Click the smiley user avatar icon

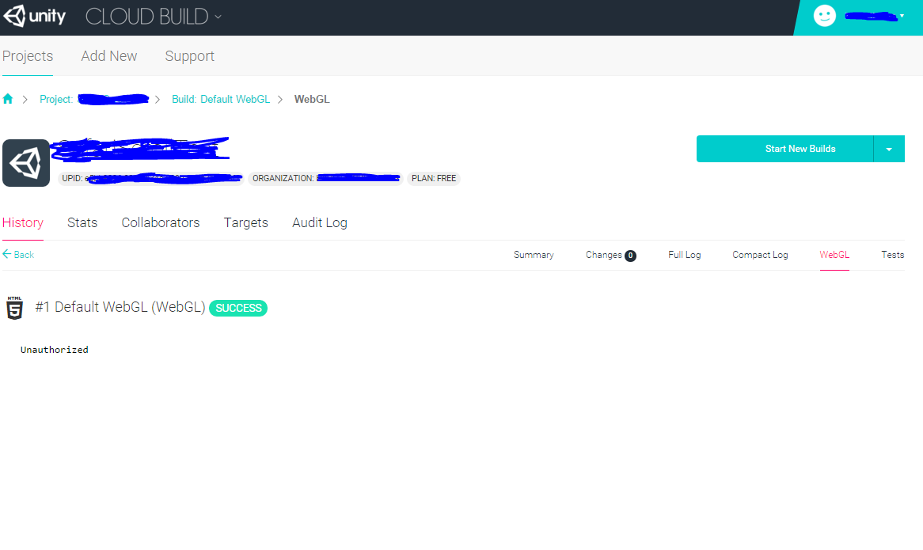824,16
